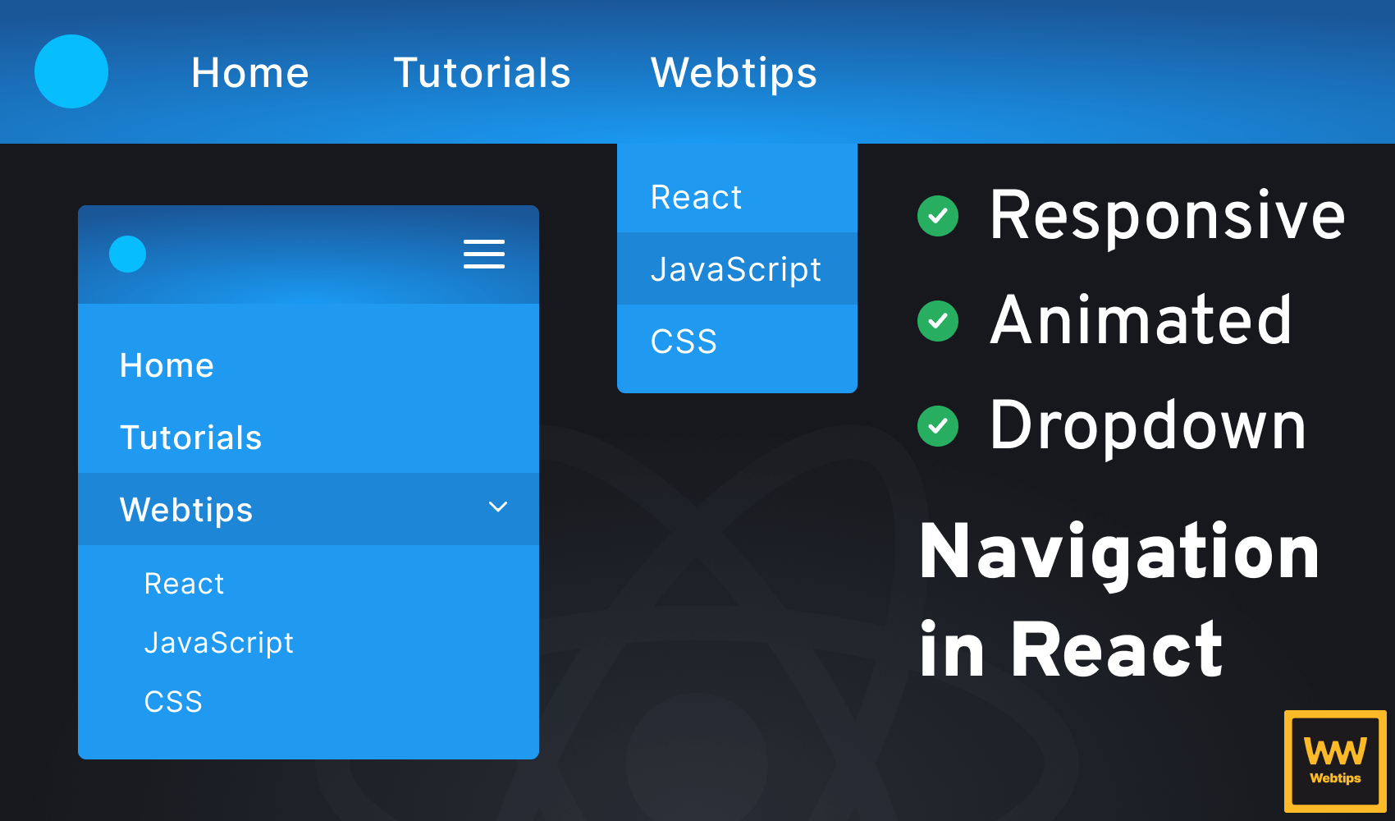Click the green checkmark beside Dropdown
This screenshot has height=821, width=1395.
tap(938, 426)
